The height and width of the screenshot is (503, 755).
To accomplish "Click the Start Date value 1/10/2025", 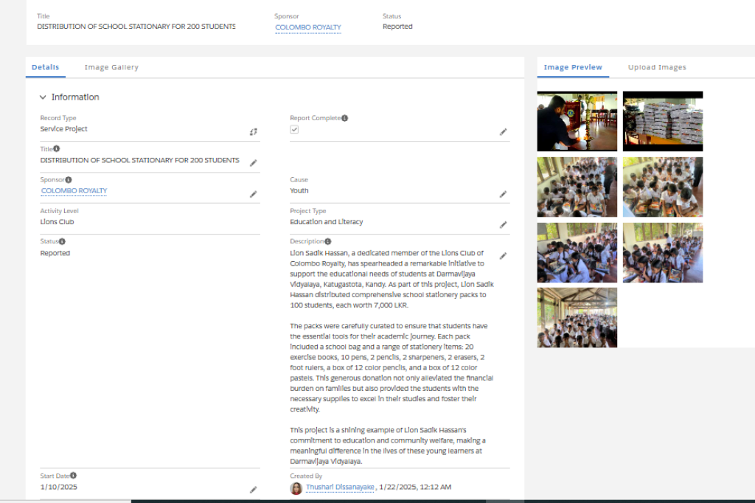I will pyautogui.click(x=59, y=487).
